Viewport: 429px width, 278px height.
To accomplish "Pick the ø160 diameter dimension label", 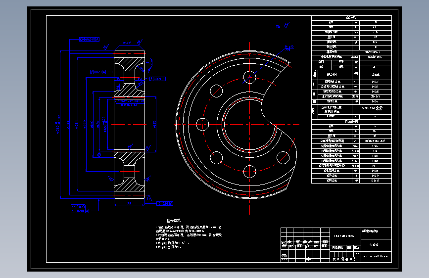I will (x=92, y=125).
